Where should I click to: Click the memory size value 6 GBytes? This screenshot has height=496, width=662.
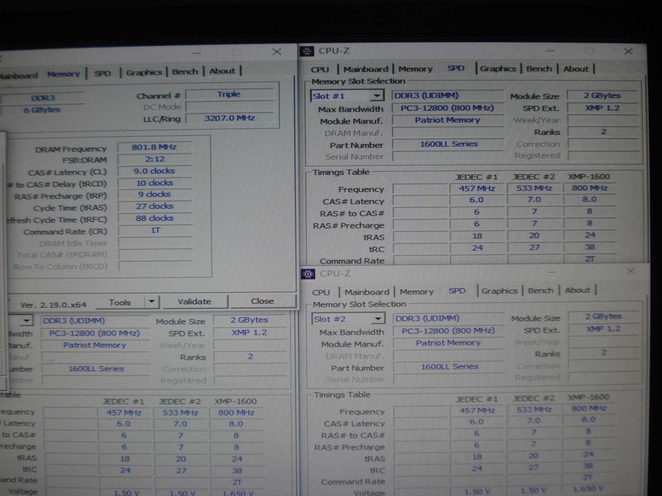point(43,110)
